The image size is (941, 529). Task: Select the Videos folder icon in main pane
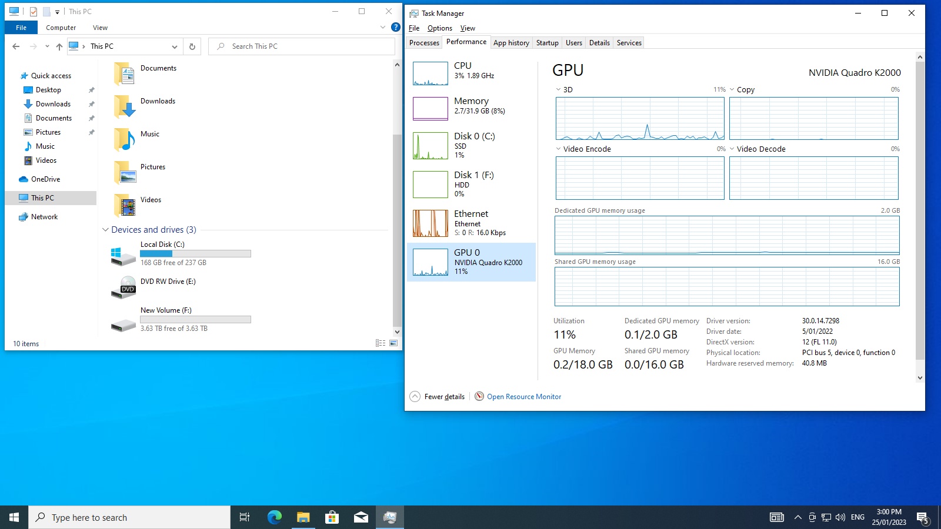point(124,206)
